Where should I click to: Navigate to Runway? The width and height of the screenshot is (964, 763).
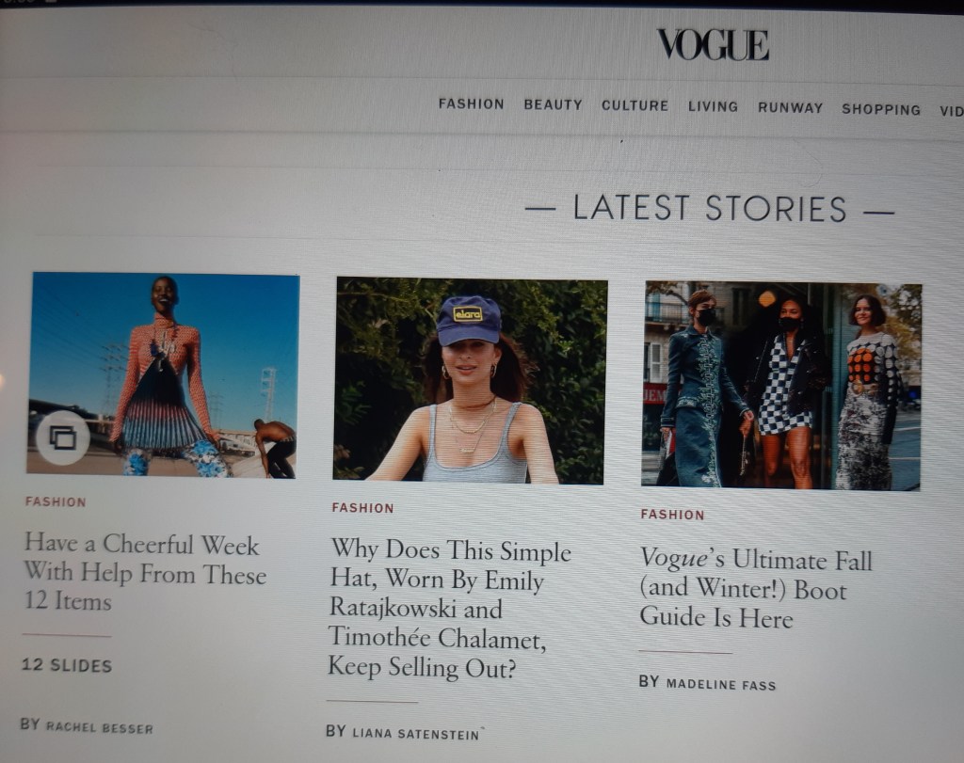point(790,108)
